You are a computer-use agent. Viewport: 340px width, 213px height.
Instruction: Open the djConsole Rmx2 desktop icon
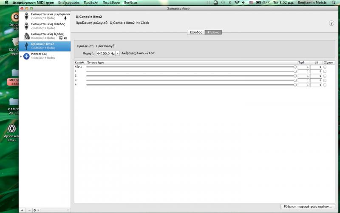coord(11,129)
